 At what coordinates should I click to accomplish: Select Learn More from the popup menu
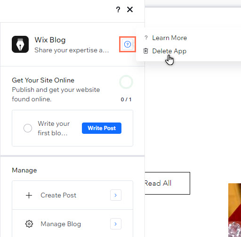click(x=169, y=38)
